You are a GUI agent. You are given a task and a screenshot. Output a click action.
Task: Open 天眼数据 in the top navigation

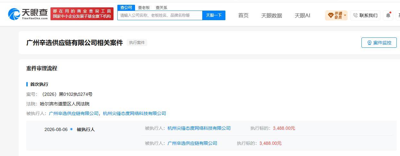pos(271,15)
